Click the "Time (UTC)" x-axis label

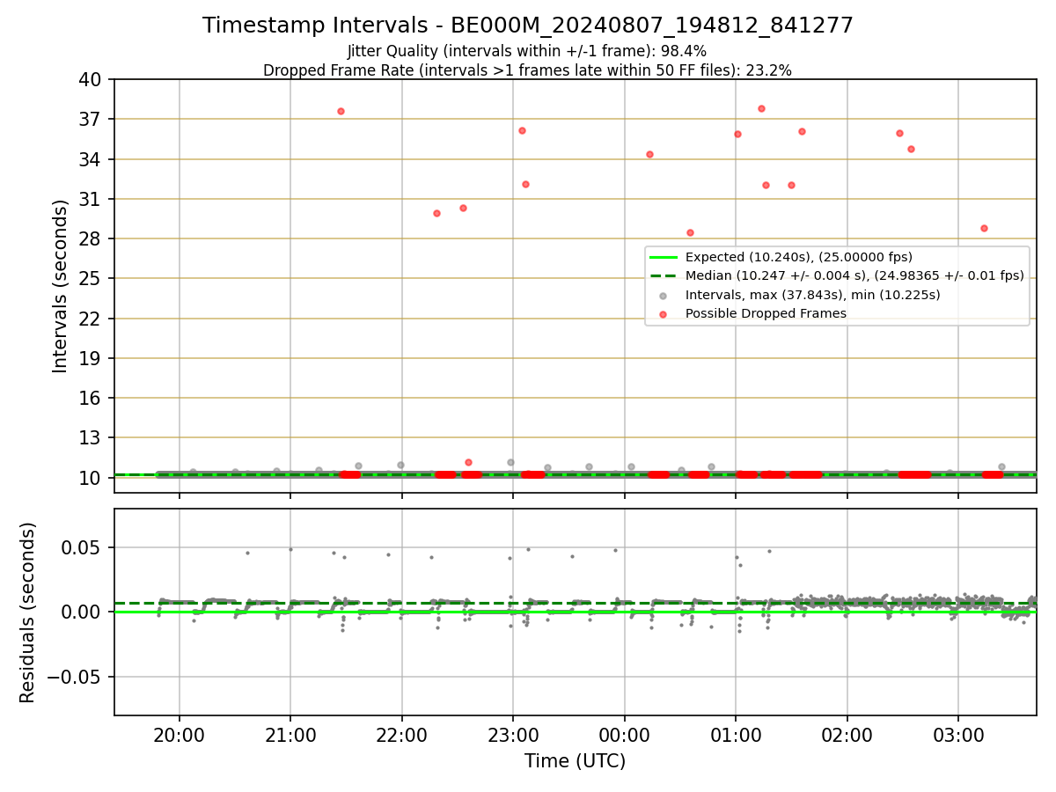pos(576,761)
